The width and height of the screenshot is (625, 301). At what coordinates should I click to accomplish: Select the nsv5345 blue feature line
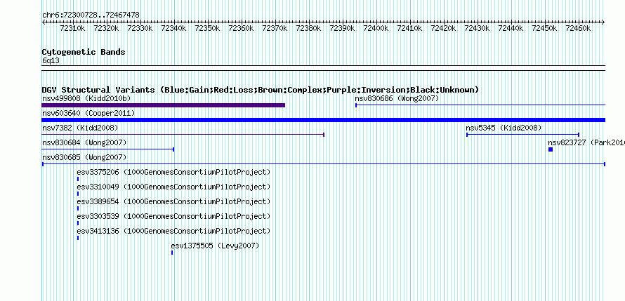(522, 135)
